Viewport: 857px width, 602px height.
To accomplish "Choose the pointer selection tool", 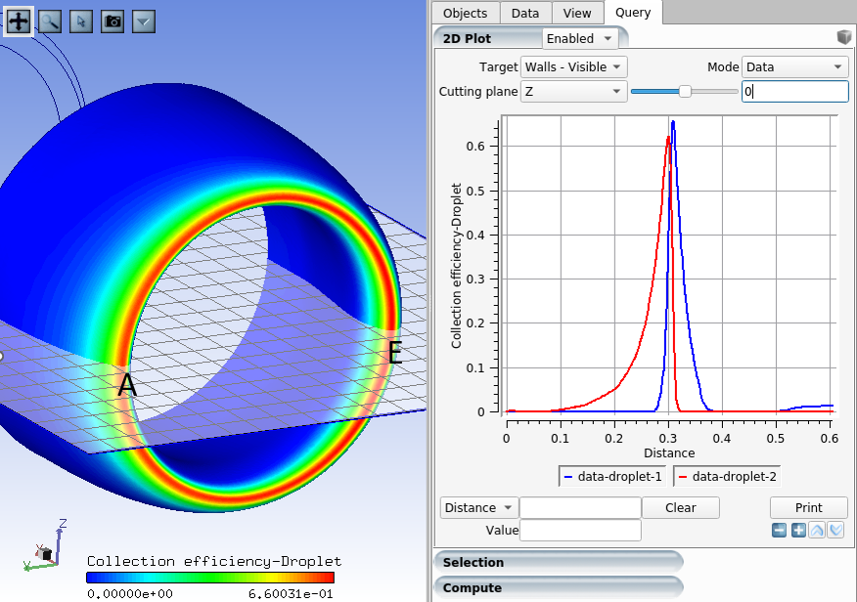I will pos(81,21).
